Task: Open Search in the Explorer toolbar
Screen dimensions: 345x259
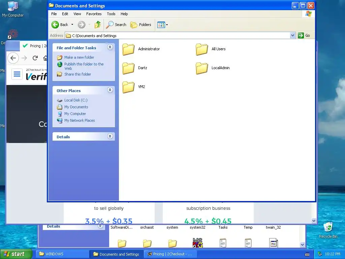Action: [x=116, y=25]
